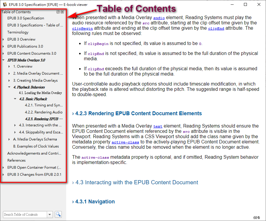This screenshot has width=266, height=221.
Task: Follow the clipBegin attribute link
Action: tap(82, 29)
